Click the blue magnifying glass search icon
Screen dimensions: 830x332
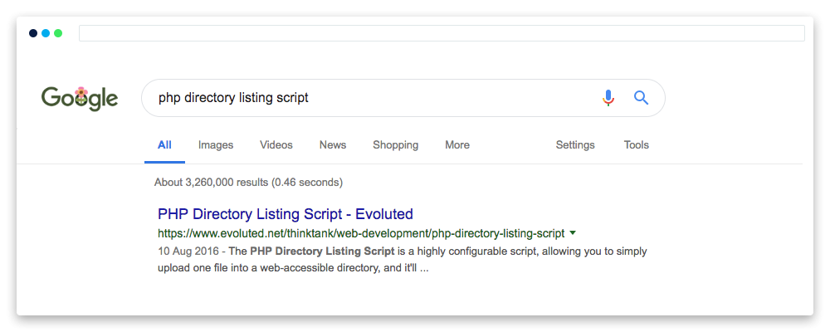coord(641,98)
